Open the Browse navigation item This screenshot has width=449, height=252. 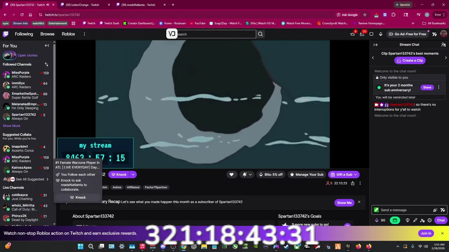[47, 34]
